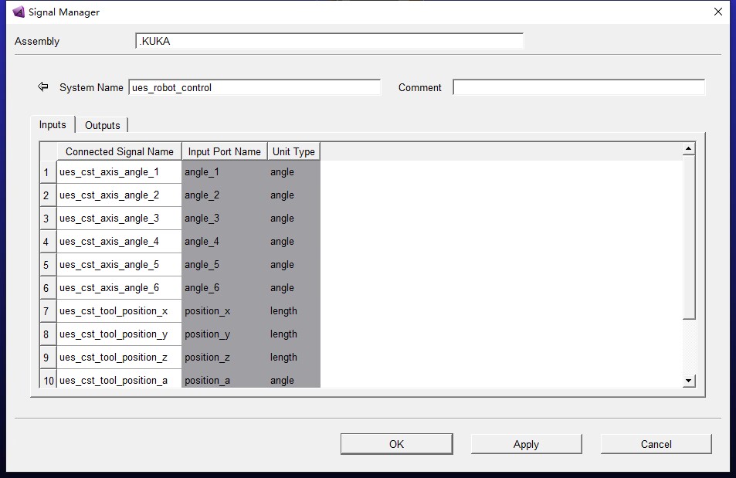Select the ues_cst_axis_angle_1 signal cell

click(119, 172)
